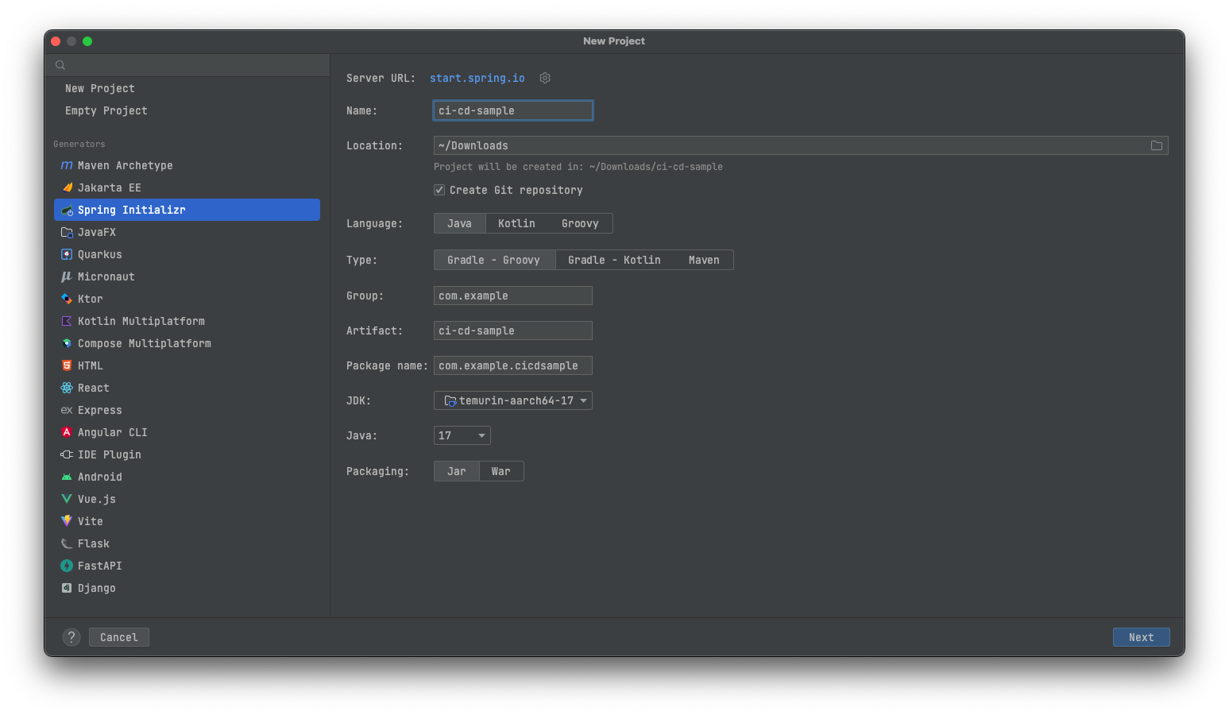This screenshot has height=715, width=1229.
Task: Open the start.spring.io server link
Action: point(477,78)
